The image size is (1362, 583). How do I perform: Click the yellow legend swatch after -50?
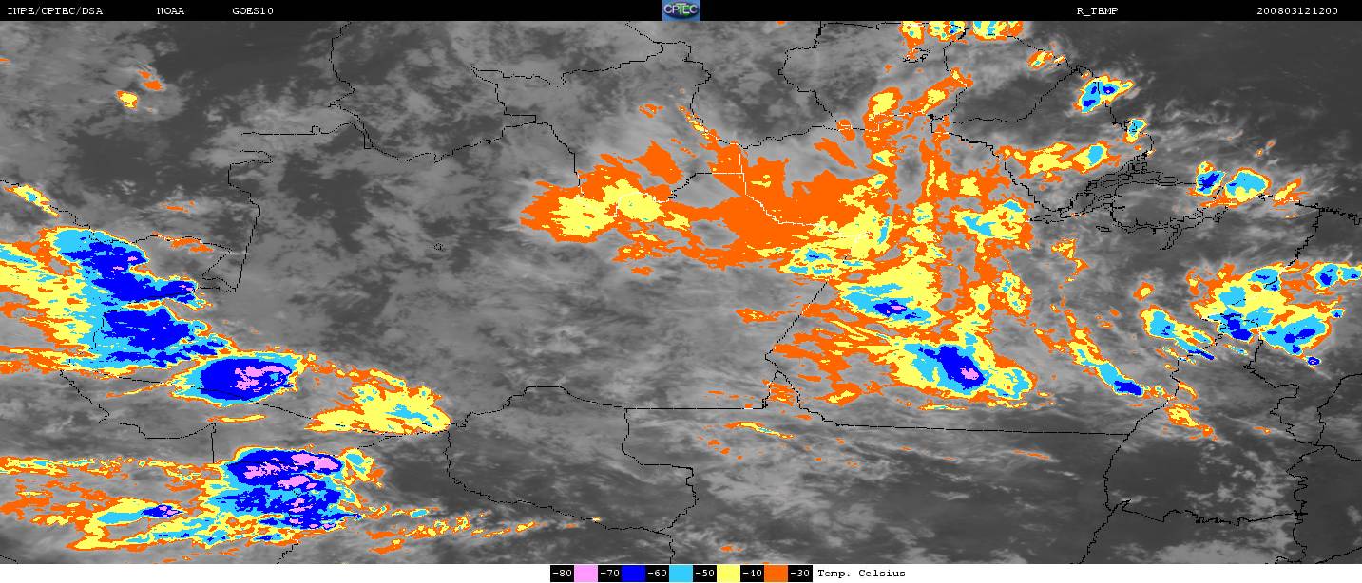point(728,574)
